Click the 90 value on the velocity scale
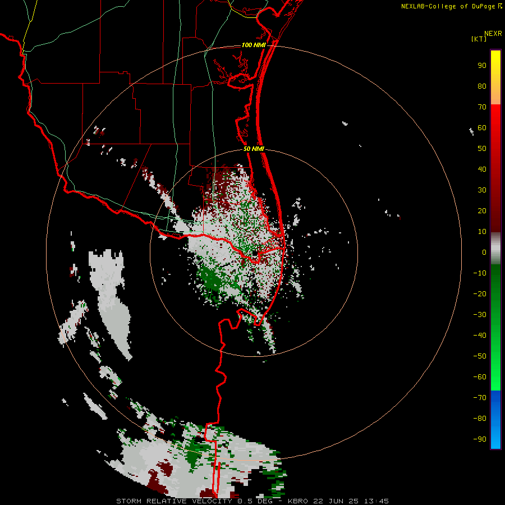This screenshot has height=505, width=505. pos(482,66)
